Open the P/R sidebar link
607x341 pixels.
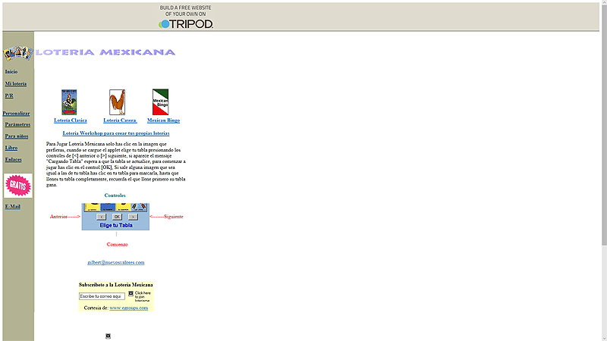[x=9, y=96]
